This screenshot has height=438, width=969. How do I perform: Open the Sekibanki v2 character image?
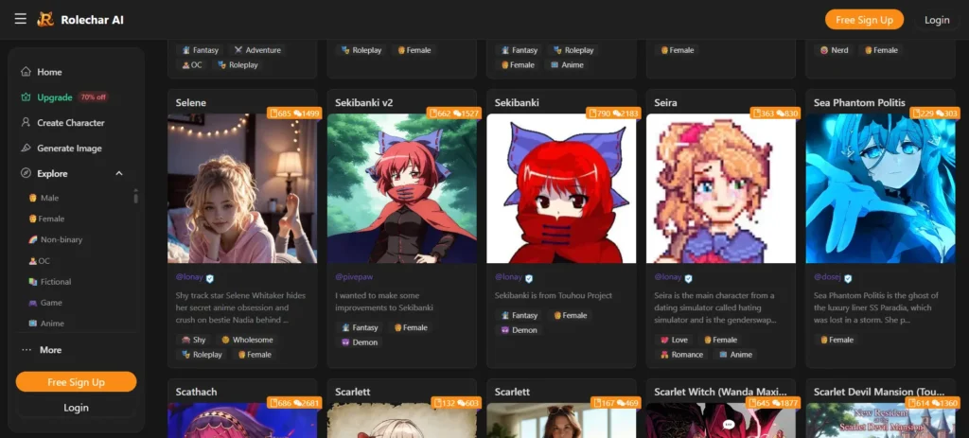(x=401, y=188)
